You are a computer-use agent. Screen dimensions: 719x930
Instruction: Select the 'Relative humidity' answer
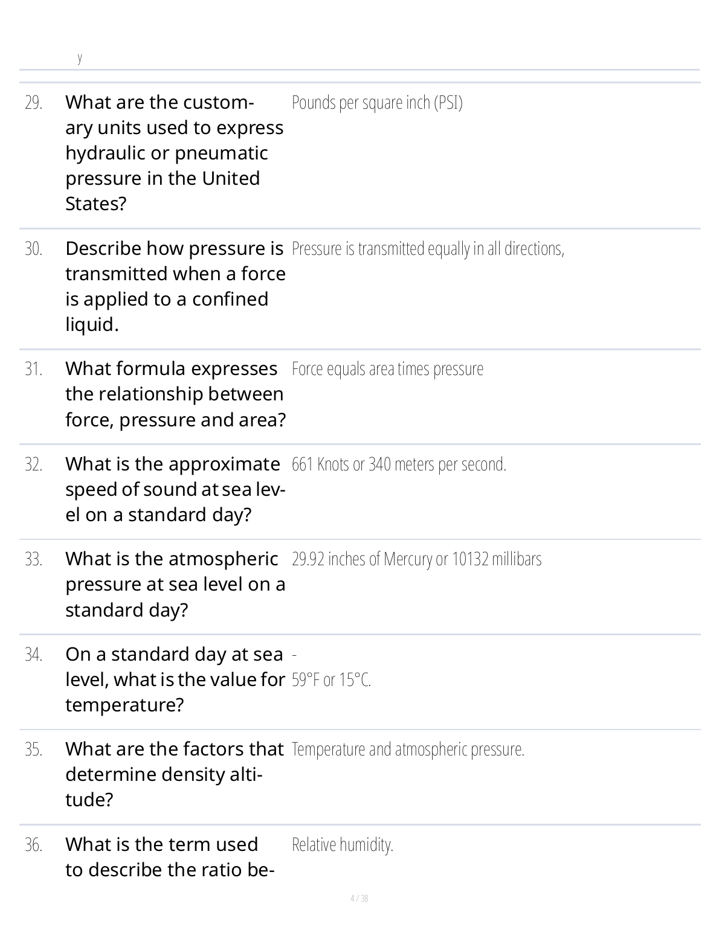(343, 845)
